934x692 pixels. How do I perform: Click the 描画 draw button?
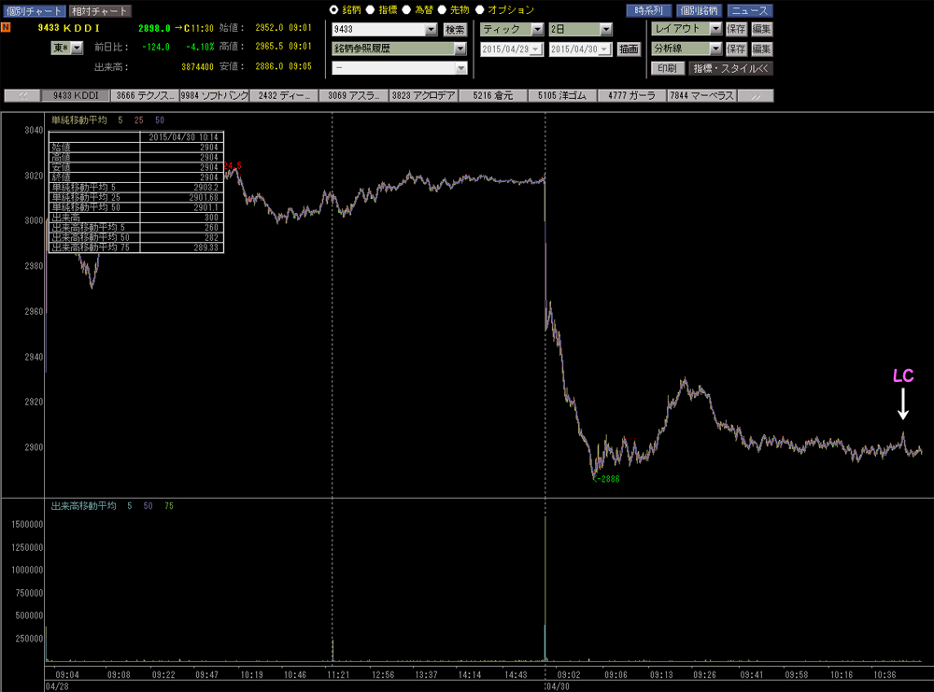(629, 49)
